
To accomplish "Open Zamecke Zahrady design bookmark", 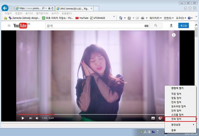I will 24,18.
